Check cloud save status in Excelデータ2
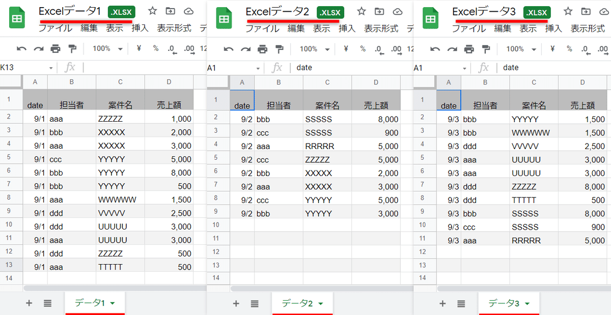This screenshot has width=611, height=315. [398, 11]
